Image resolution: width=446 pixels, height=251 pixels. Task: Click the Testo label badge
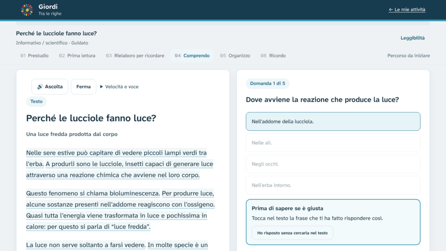[x=37, y=101]
